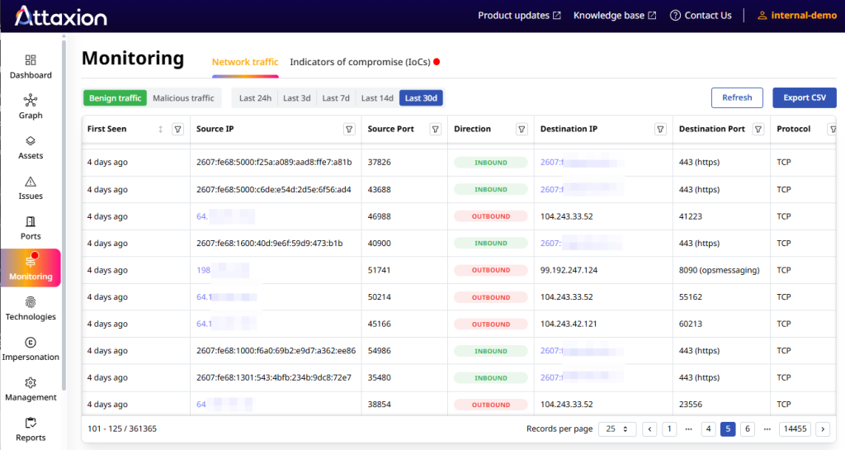Click INBOUND badge in port 54986 row
Screen dimensions: 845x450
pos(490,351)
